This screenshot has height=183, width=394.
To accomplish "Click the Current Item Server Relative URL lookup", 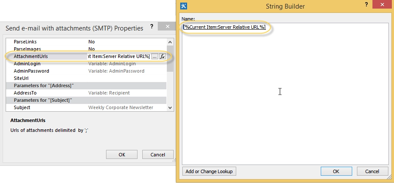I will tap(225, 27).
